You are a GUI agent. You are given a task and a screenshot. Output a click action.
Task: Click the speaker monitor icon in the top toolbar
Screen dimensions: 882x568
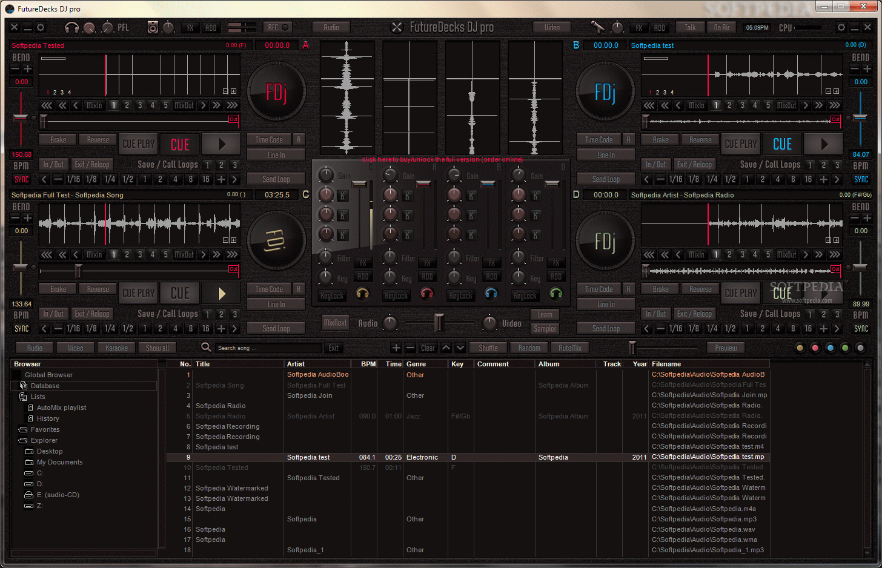point(153,28)
